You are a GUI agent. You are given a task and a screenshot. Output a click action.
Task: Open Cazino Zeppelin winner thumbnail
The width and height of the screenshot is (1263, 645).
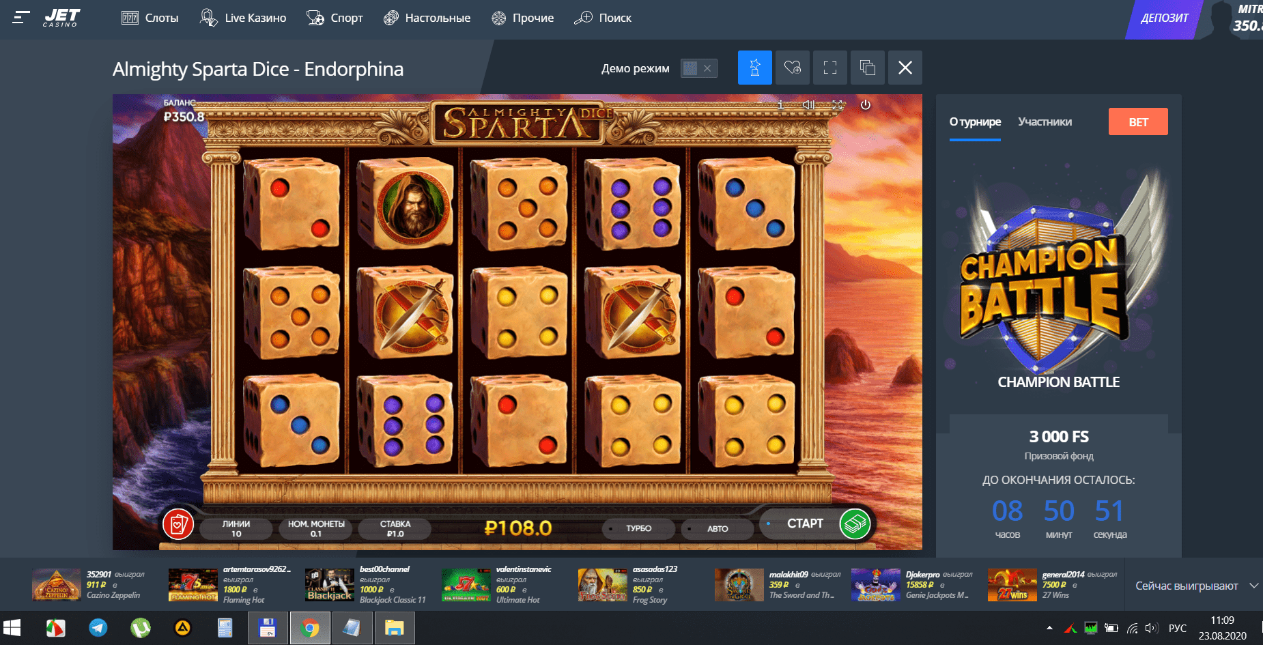[57, 585]
